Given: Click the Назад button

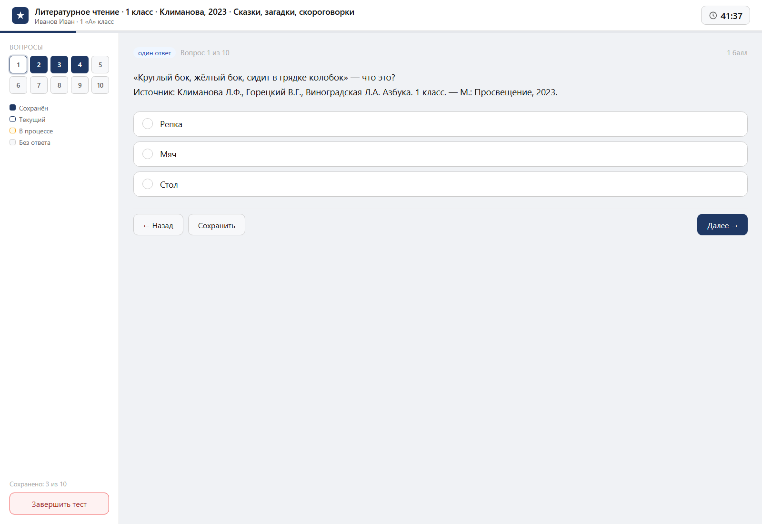Looking at the screenshot, I should point(158,225).
